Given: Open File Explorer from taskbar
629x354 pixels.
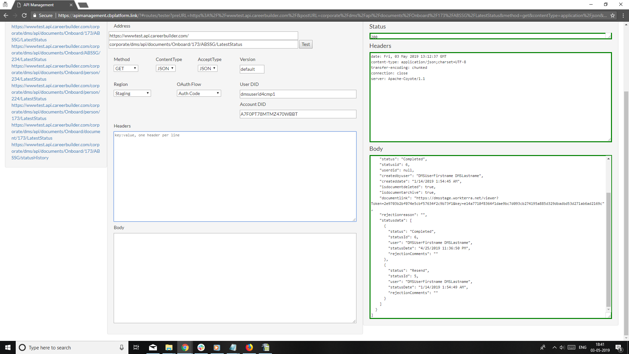Looking at the screenshot, I should click(169, 347).
